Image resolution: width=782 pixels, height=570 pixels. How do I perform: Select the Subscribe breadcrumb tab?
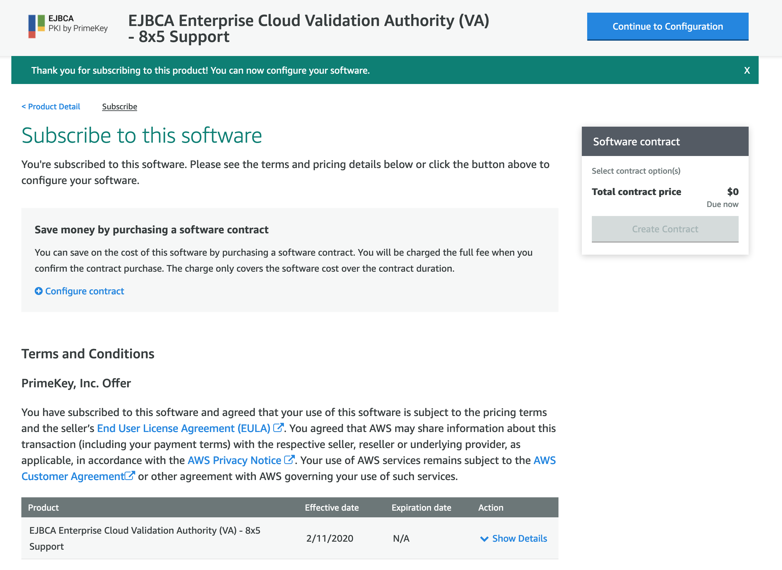[119, 107]
